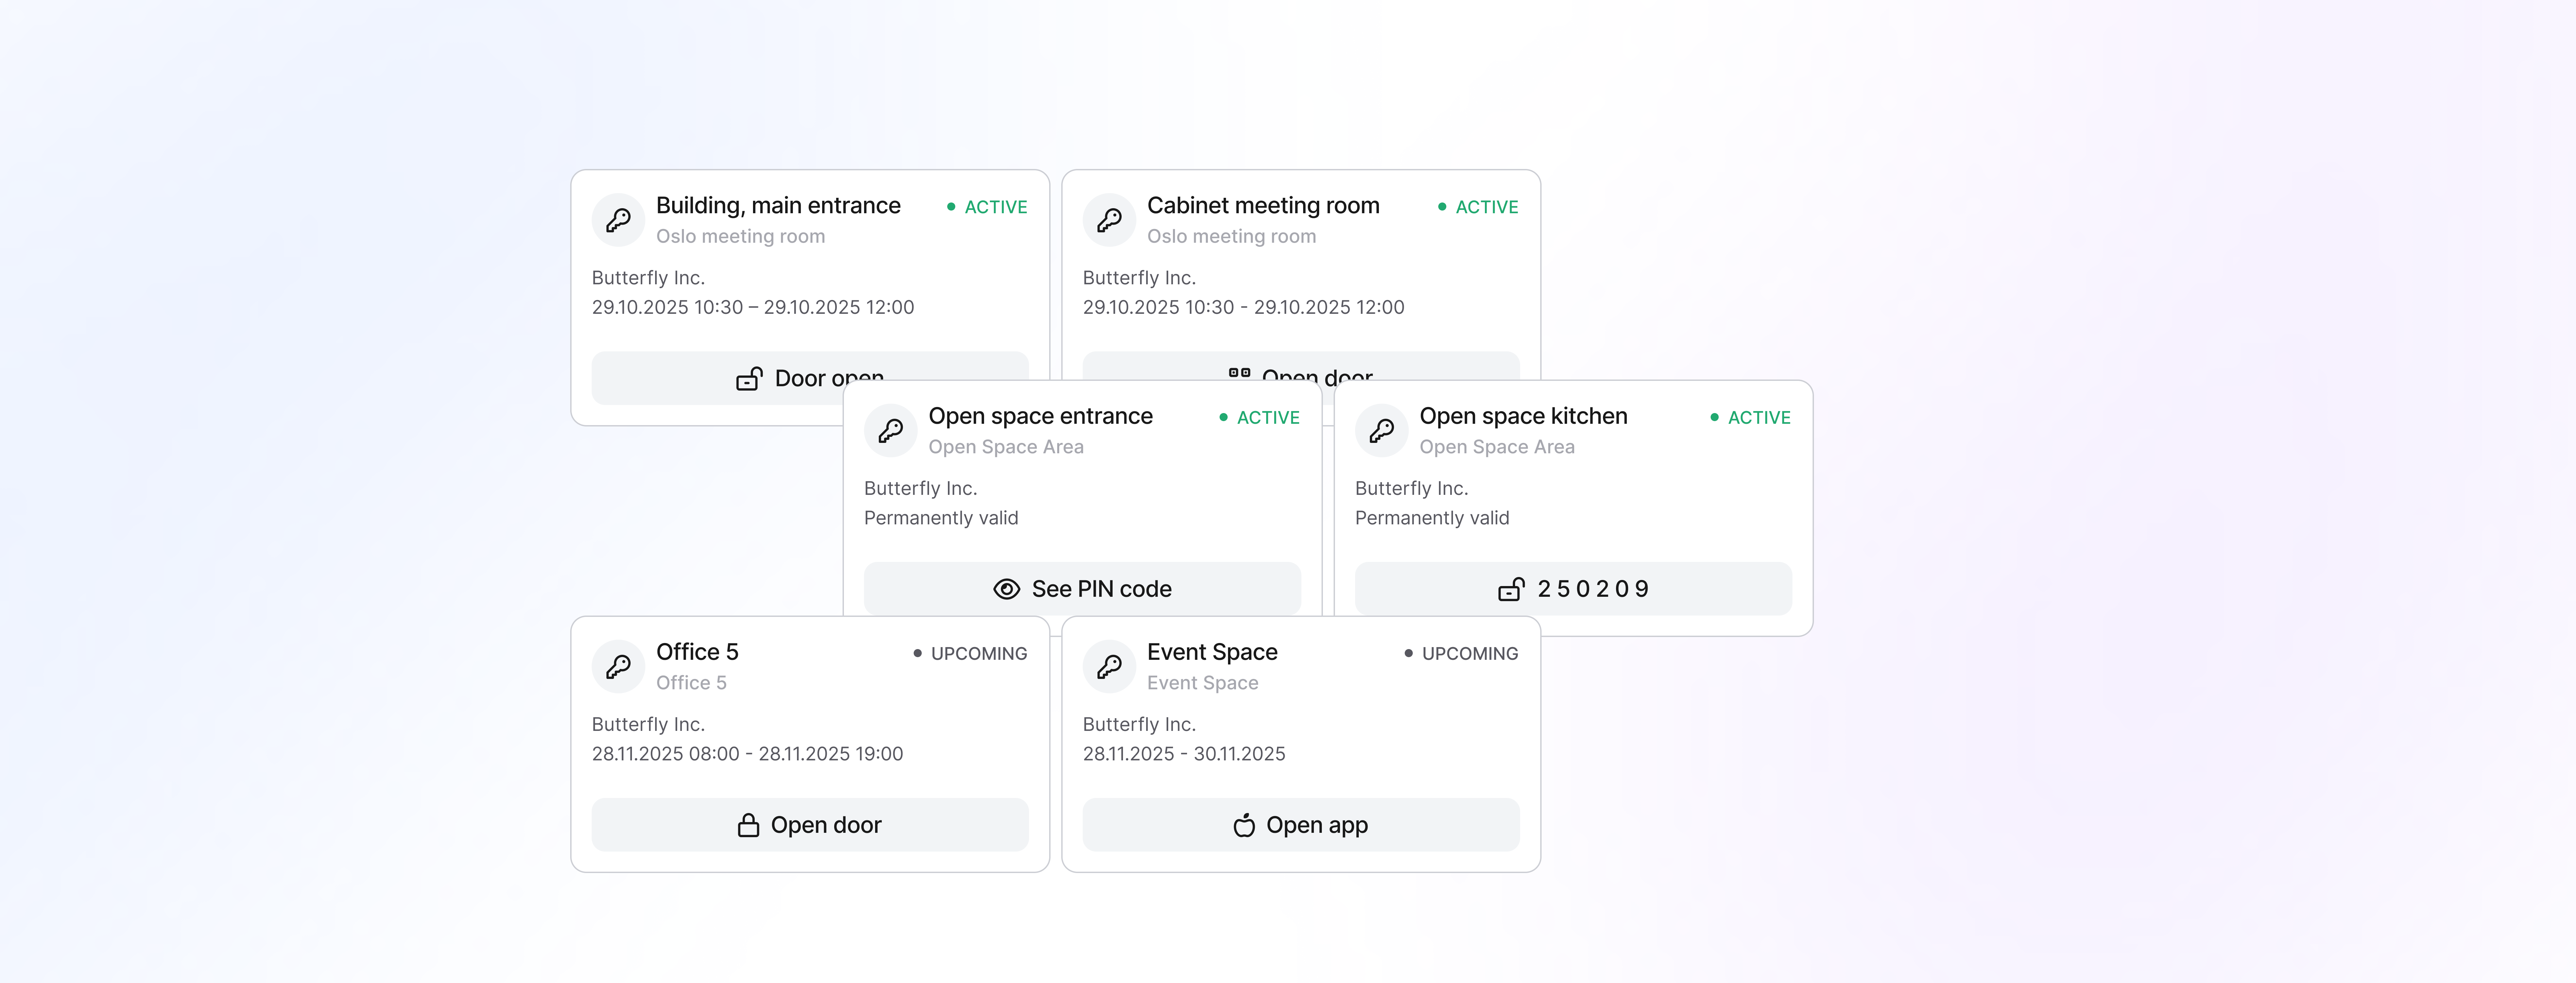
Task: Click the unlocked padlock icon beside 250209
Action: click(1511, 589)
